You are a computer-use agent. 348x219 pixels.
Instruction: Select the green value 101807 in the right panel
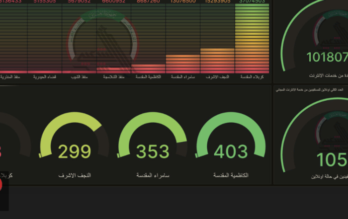click(x=327, y=57)
